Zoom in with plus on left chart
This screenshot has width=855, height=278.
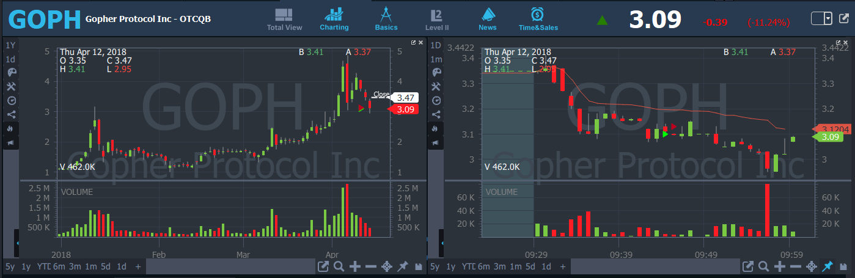(355, 267)
